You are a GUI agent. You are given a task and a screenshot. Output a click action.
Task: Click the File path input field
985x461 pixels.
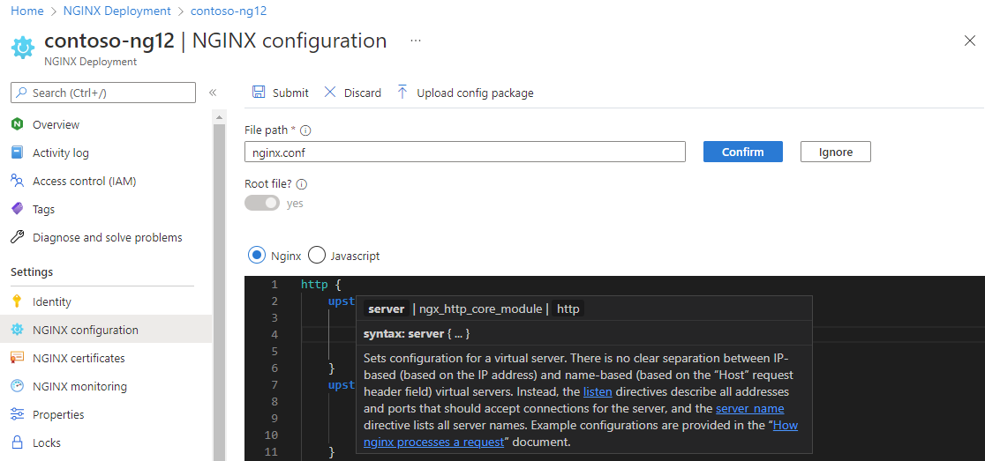click(x=465, y=152)
